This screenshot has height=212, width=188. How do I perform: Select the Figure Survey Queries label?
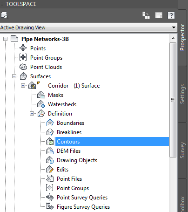83,207
